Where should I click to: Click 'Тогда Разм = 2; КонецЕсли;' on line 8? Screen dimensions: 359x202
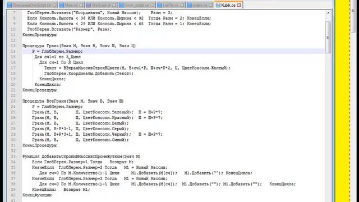tap(179, 18)
